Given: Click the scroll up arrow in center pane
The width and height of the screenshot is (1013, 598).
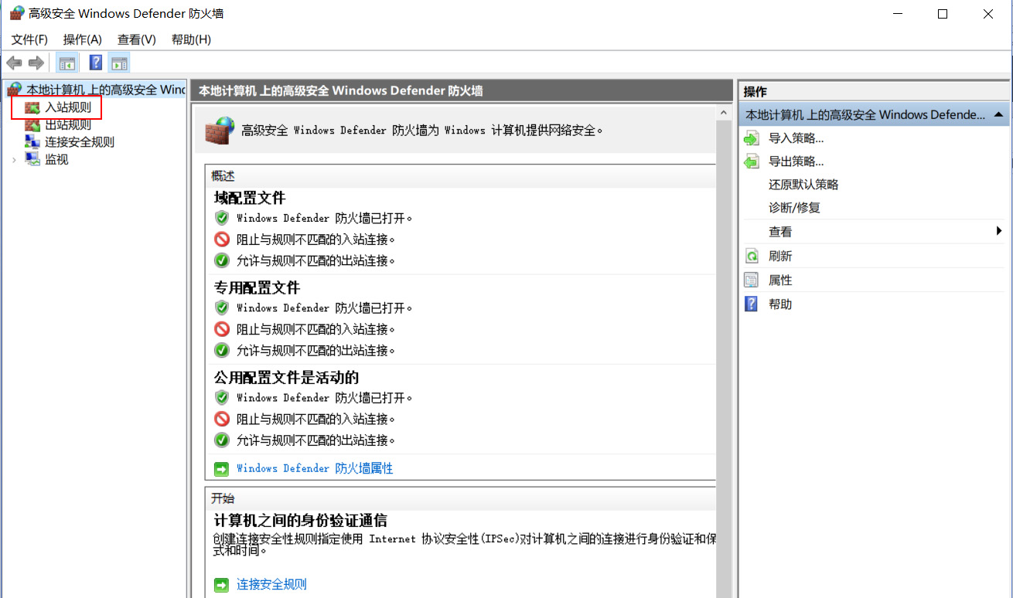Looking at the screenshot, I should [x=724, y=113].
